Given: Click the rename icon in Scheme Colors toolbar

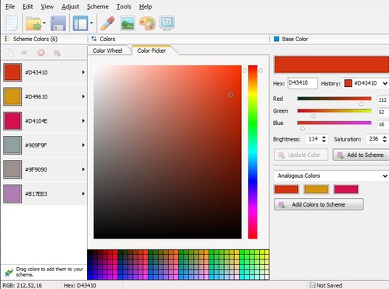Looking at the screenshot, I should 24,53.
